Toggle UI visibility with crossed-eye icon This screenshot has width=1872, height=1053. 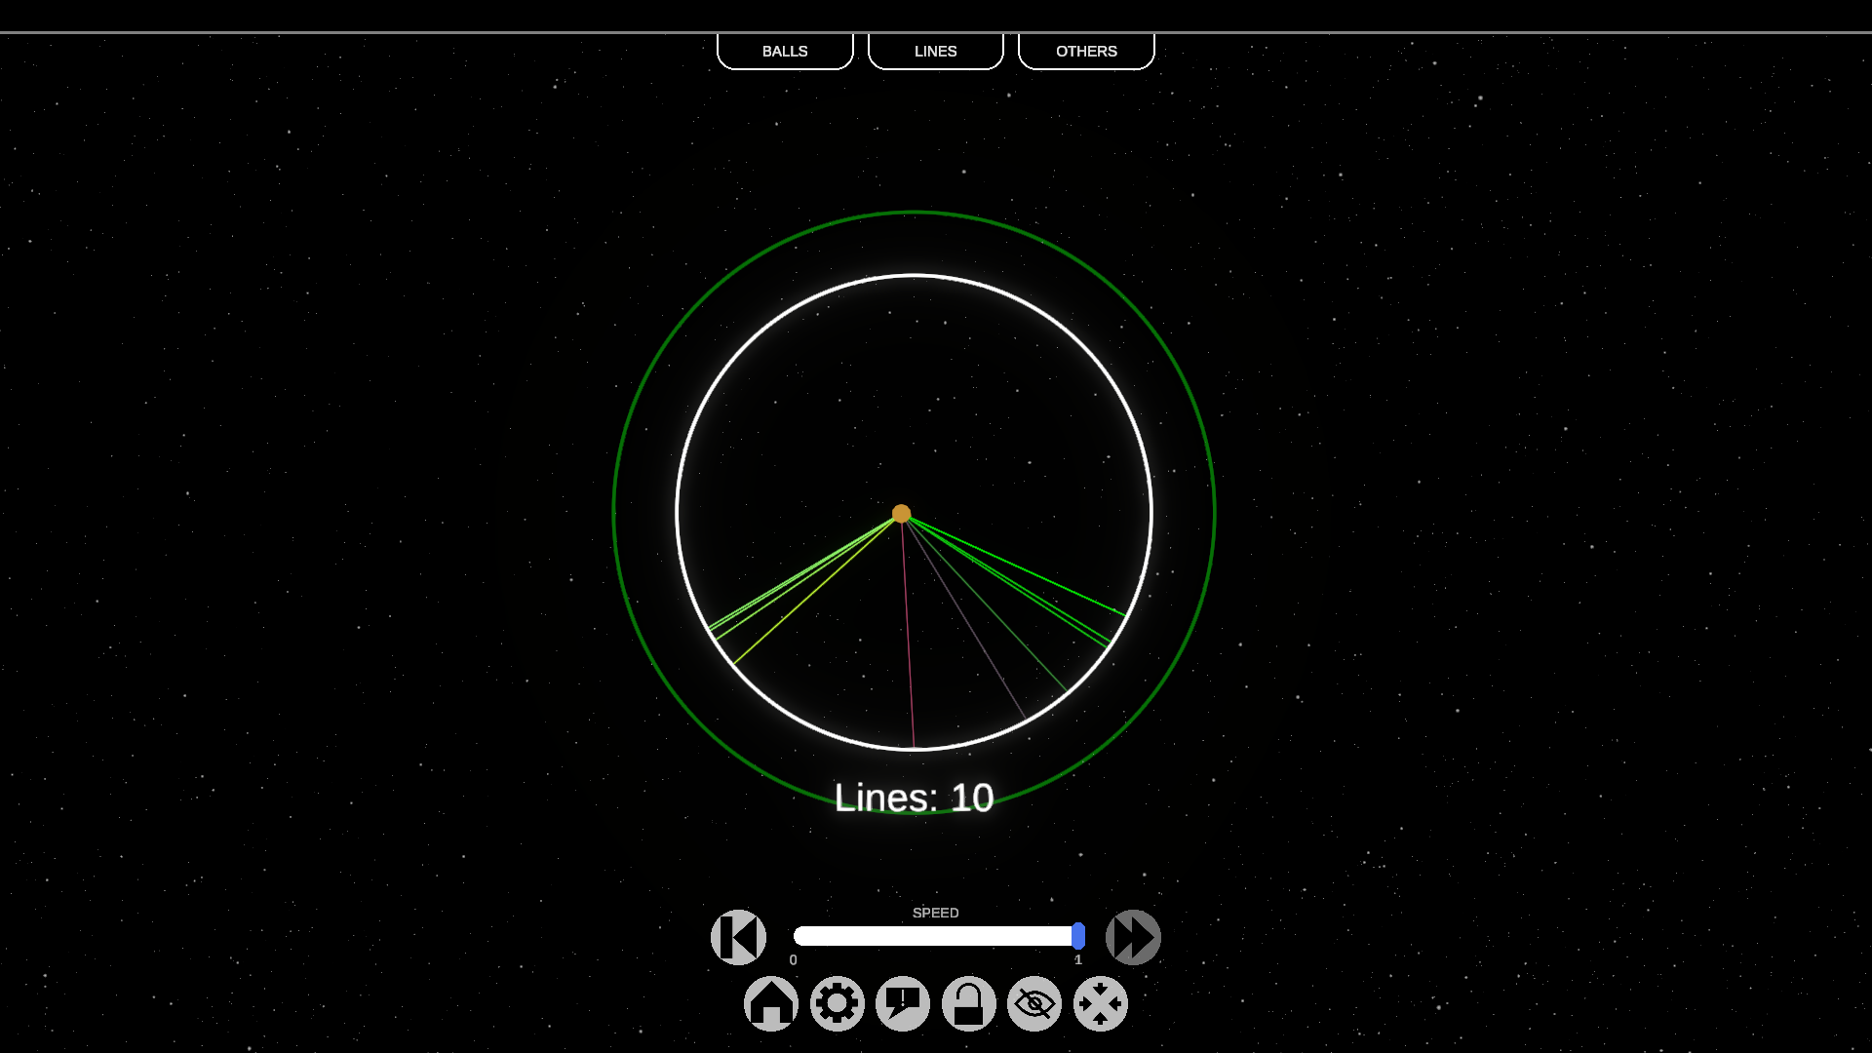click(1034, 1003)
